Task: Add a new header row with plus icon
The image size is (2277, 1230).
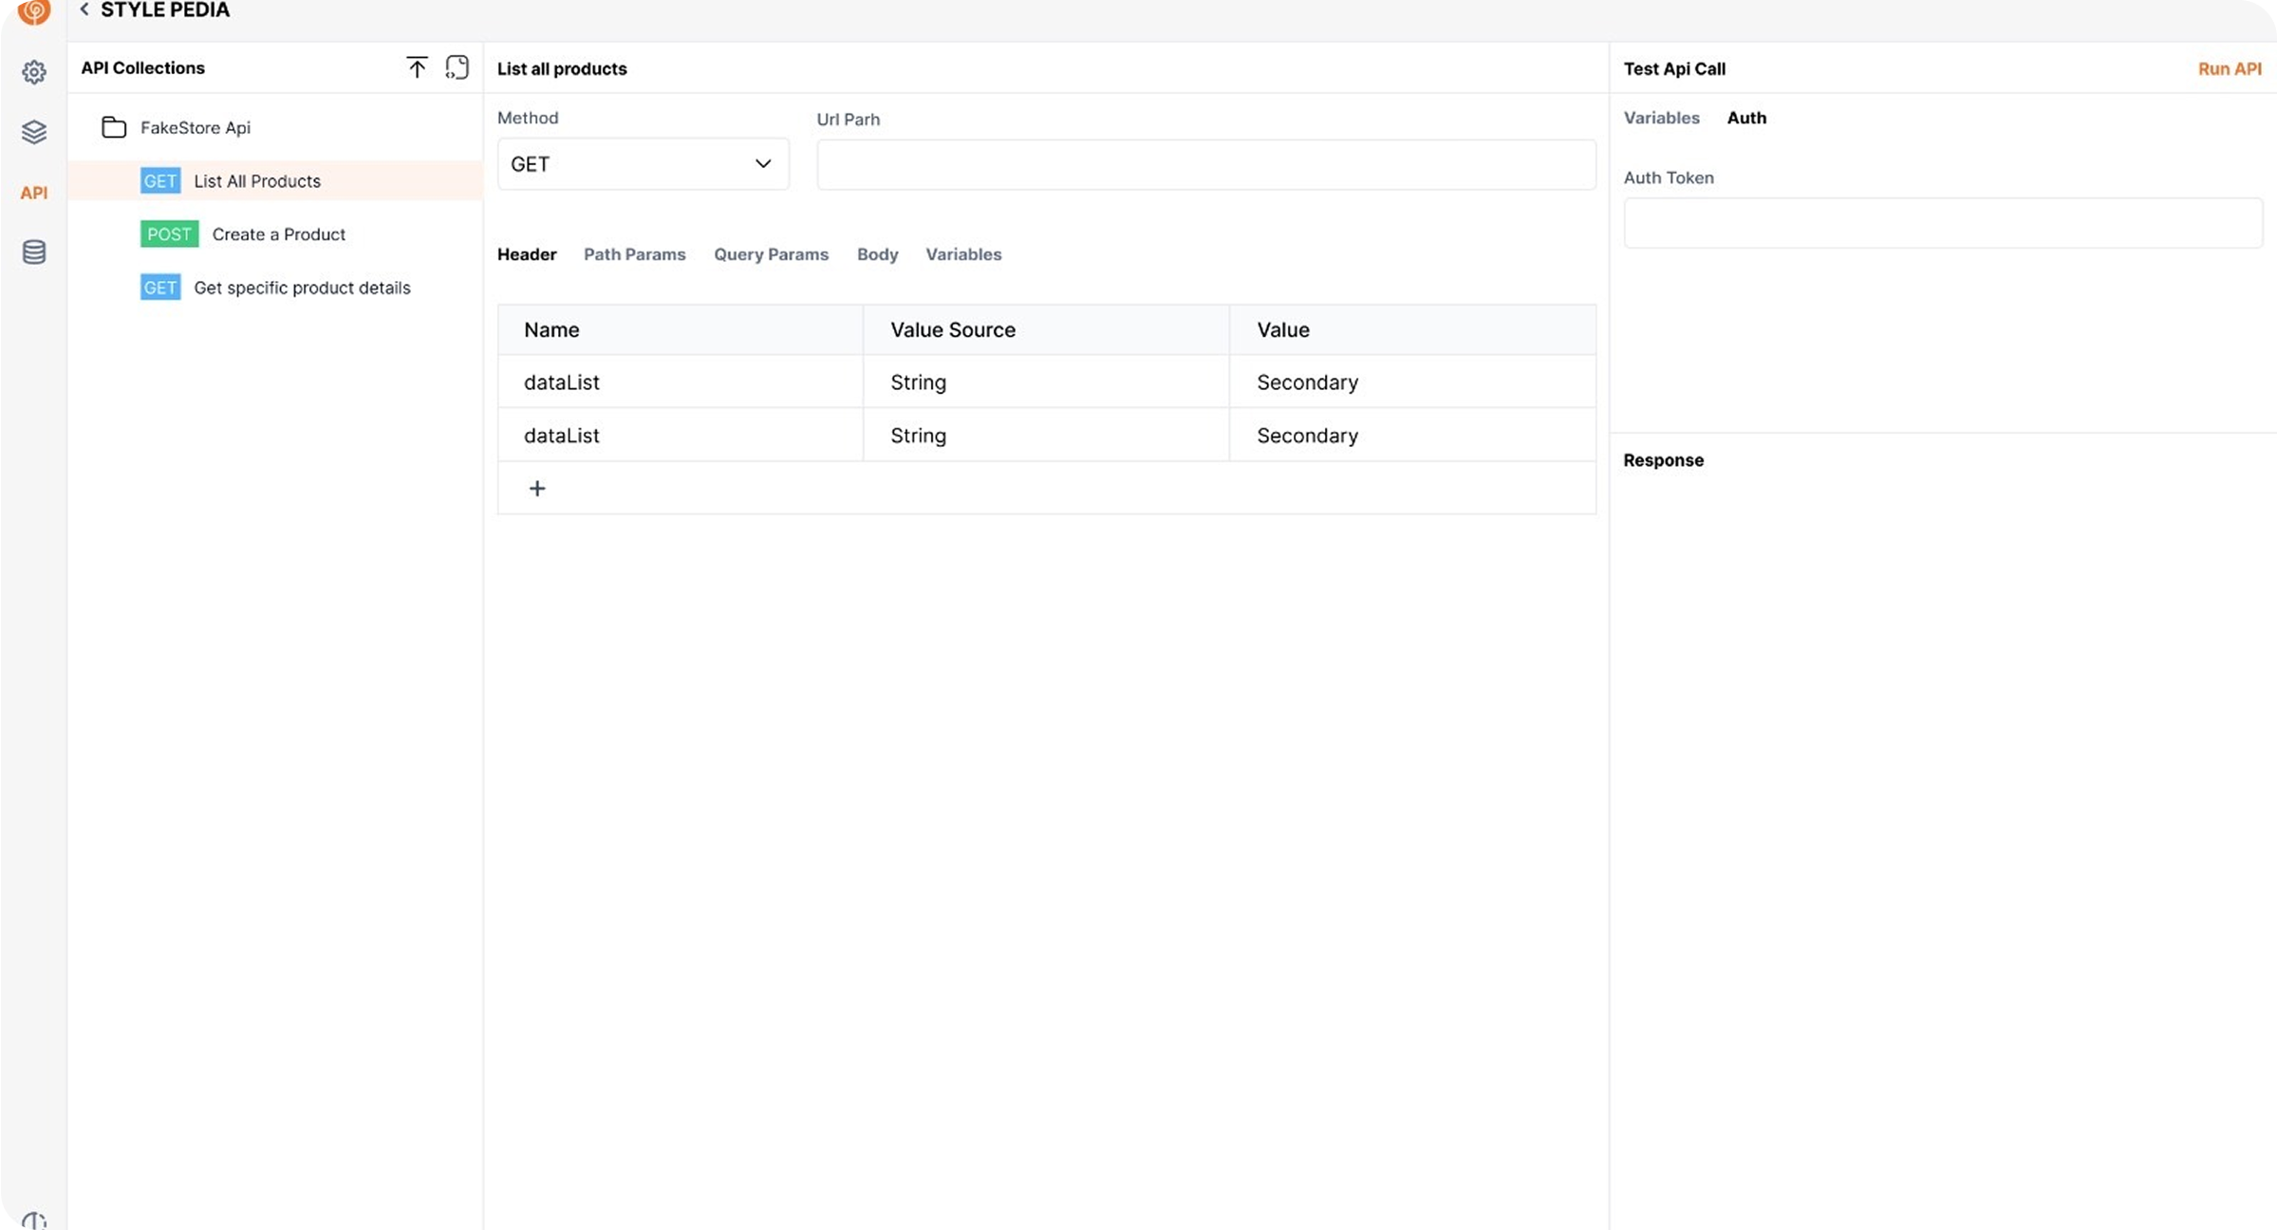Action: pos(537,488)
